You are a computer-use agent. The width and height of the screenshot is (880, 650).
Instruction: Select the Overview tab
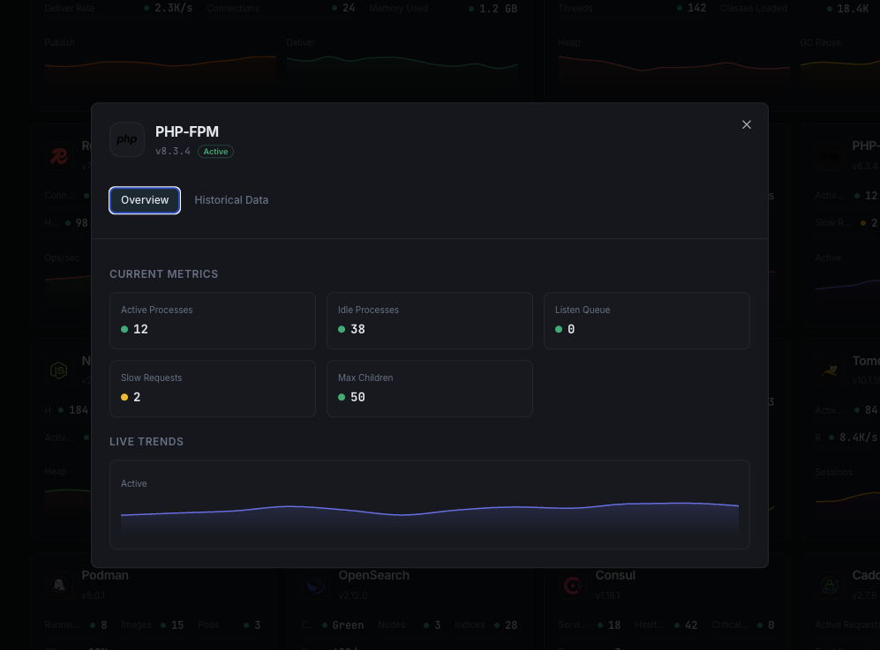coord(144,200)
